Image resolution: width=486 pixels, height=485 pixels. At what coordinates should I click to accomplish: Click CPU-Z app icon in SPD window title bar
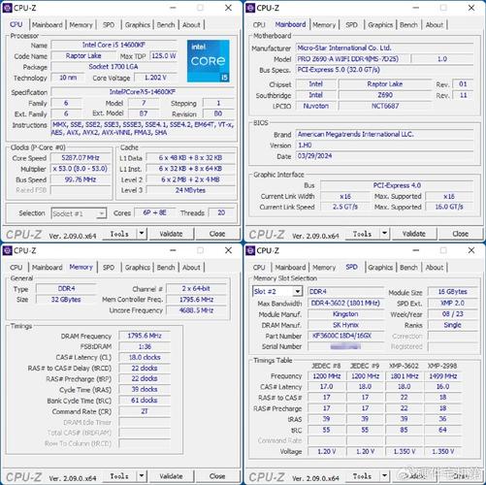point(250,250)
